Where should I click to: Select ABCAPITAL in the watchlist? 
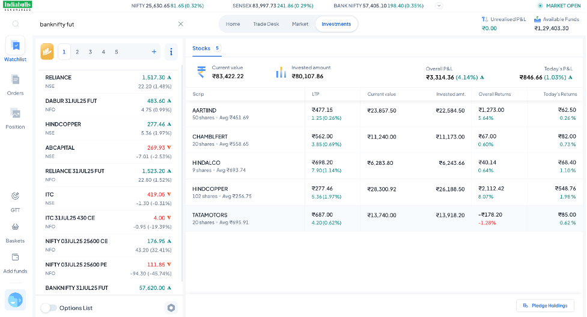pos(108,152)
